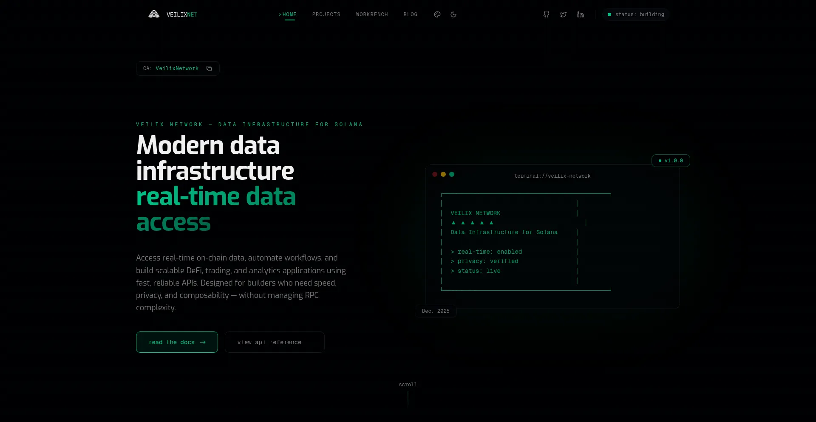The height and width of the screenshot is (422, 816).
Task: Navigate to Workbench
Action: [372, 14]
